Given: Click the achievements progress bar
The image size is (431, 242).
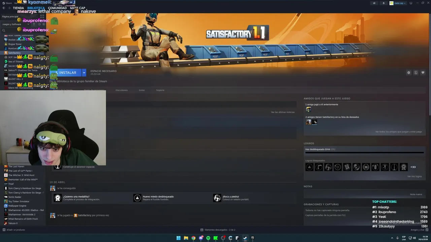Looking at the screenshot, I should coord(364,153).
